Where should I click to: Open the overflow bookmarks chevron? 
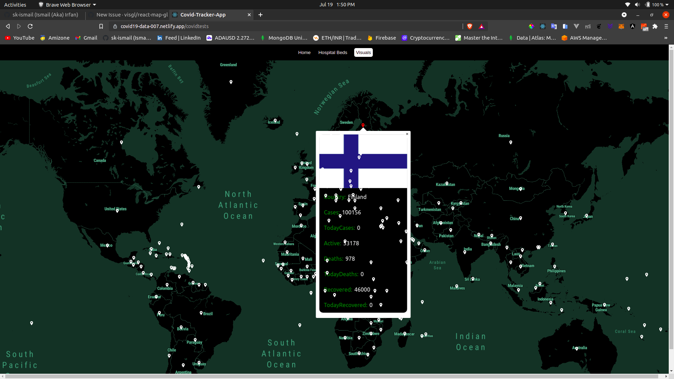point(666,38)
